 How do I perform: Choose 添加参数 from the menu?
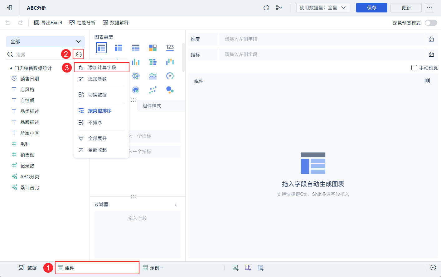102,79
